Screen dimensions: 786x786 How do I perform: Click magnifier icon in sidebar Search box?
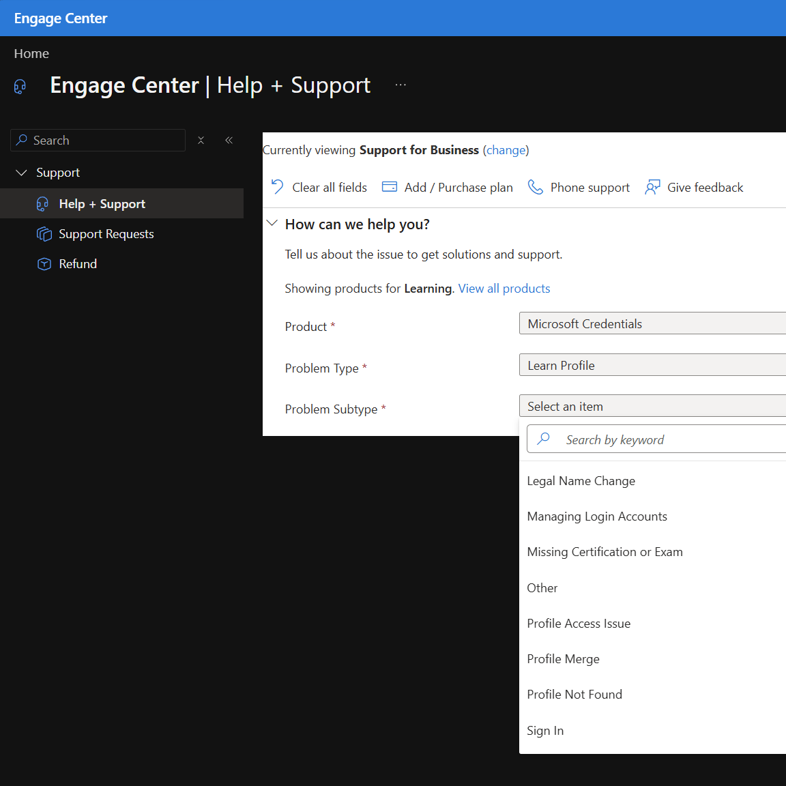coord(22,140)
